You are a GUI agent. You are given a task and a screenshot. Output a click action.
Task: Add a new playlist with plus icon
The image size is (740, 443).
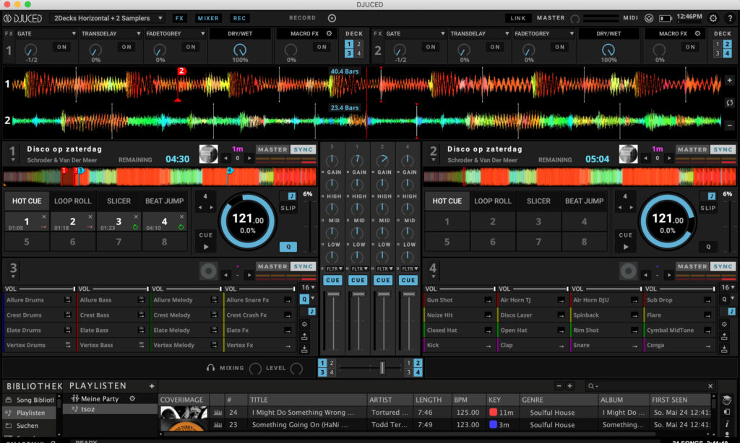[152, 386]
